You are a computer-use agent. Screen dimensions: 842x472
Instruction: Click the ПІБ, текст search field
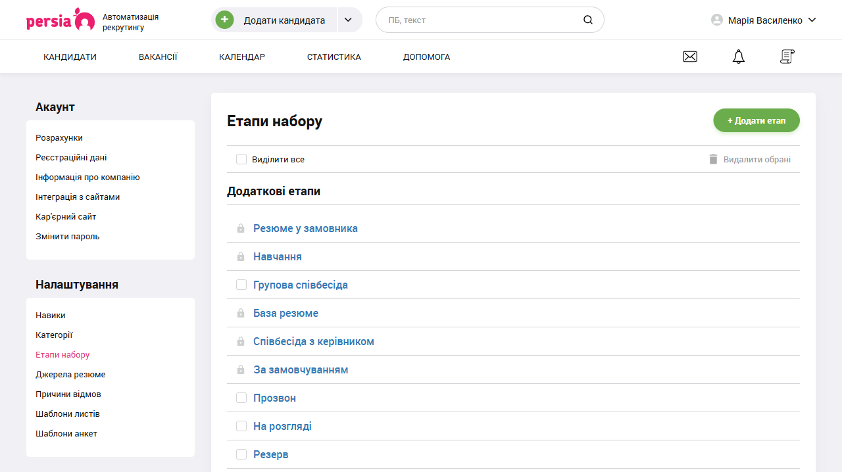pyautogui.click(x=480, y=20)
